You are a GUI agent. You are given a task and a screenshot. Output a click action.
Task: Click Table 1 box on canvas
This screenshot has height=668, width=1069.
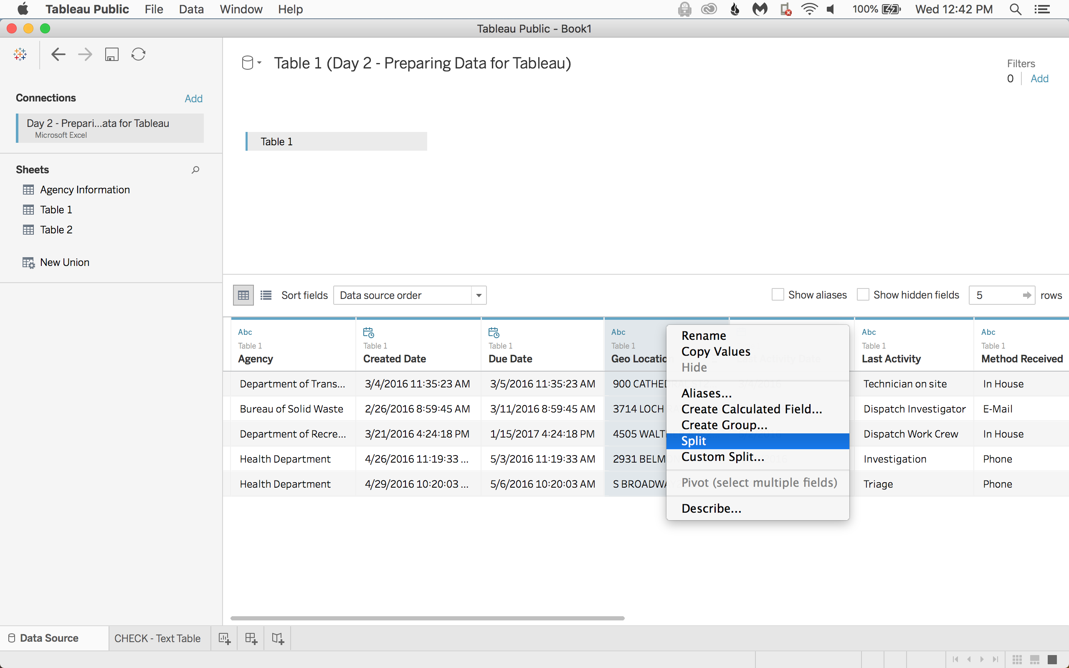[336, 142]
